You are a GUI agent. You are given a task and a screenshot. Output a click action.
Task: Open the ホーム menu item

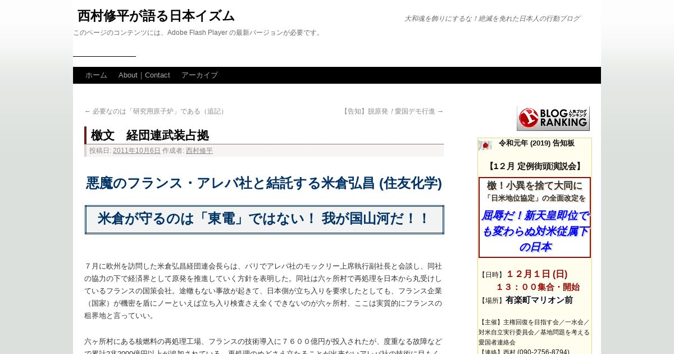click(96, 75)
